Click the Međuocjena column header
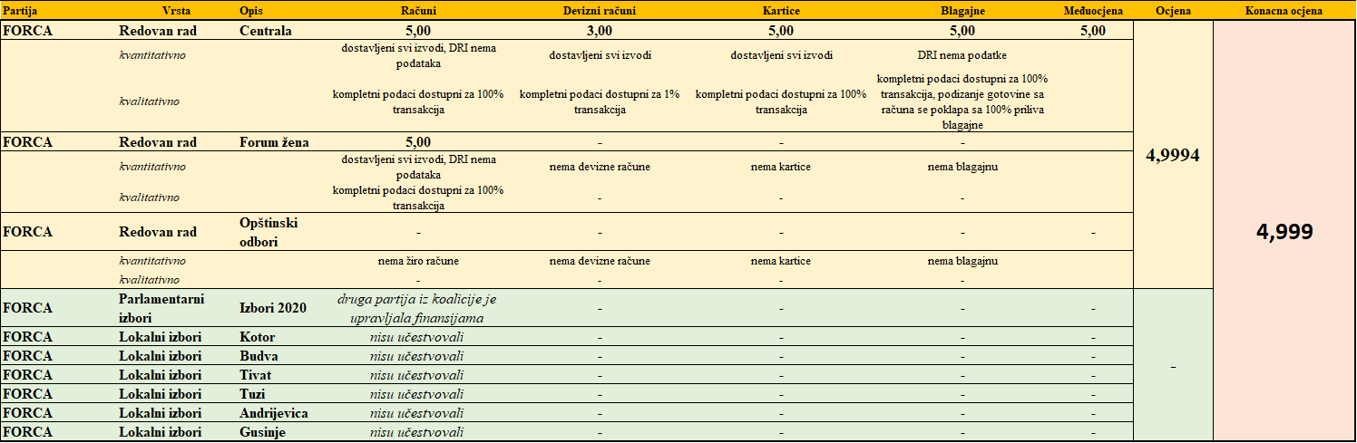Viewport: 1357px width, 443px height. coord(1093,11)
